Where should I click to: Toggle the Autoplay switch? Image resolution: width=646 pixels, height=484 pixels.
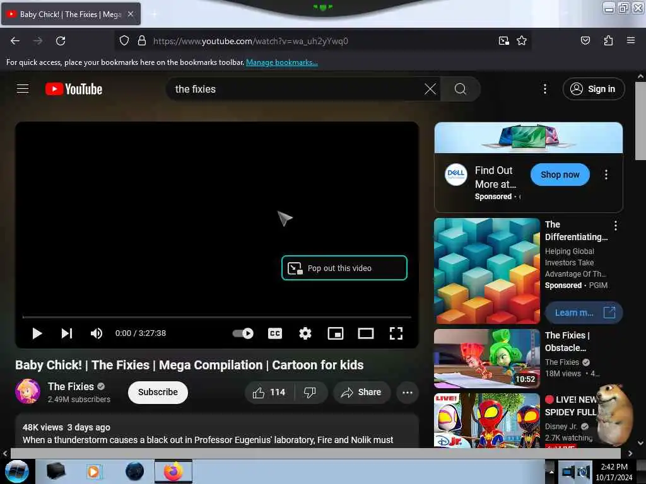[243, 333]
